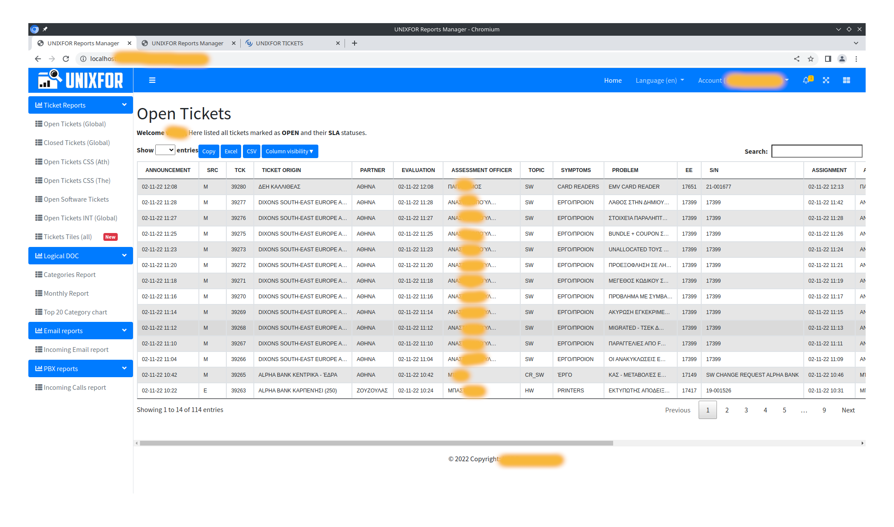This screenshot has height=527, width=894.
Task: Click the Search input field
Action: [x=816, y=151]
